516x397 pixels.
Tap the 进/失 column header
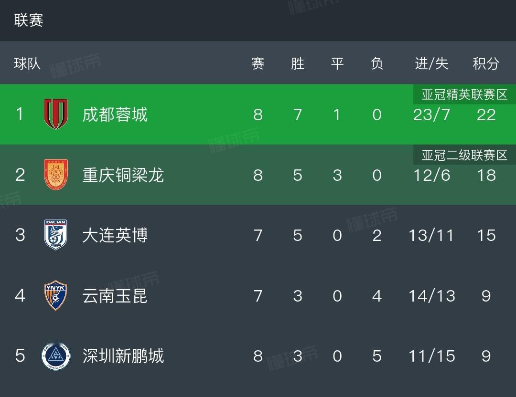pos(431,63)
